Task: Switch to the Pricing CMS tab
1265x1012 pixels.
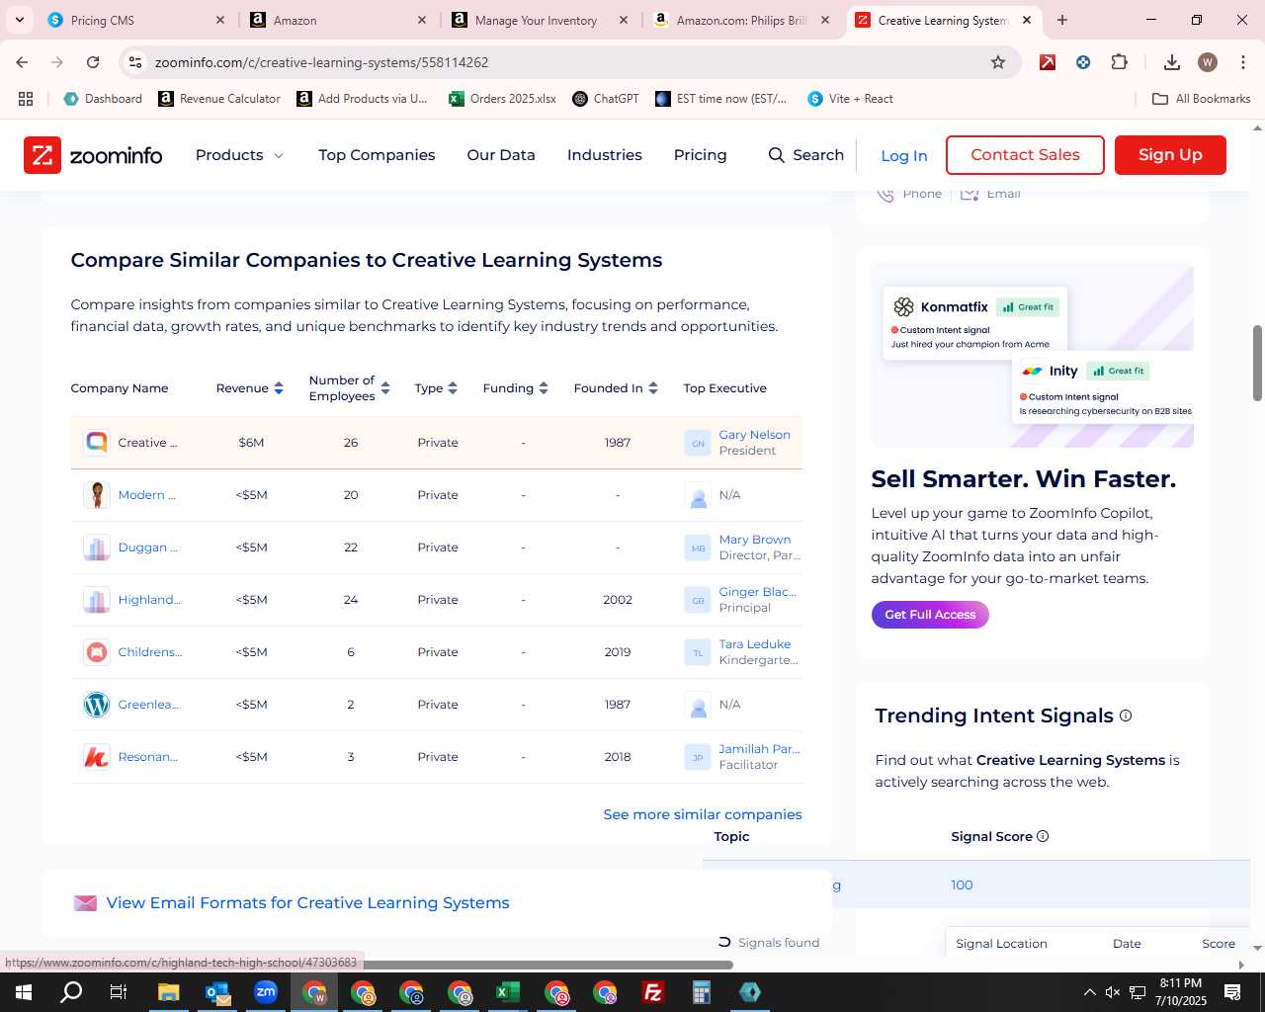Action: 135,20
